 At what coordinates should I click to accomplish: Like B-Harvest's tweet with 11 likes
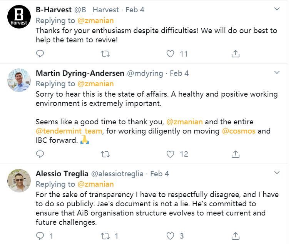[170, 54]
